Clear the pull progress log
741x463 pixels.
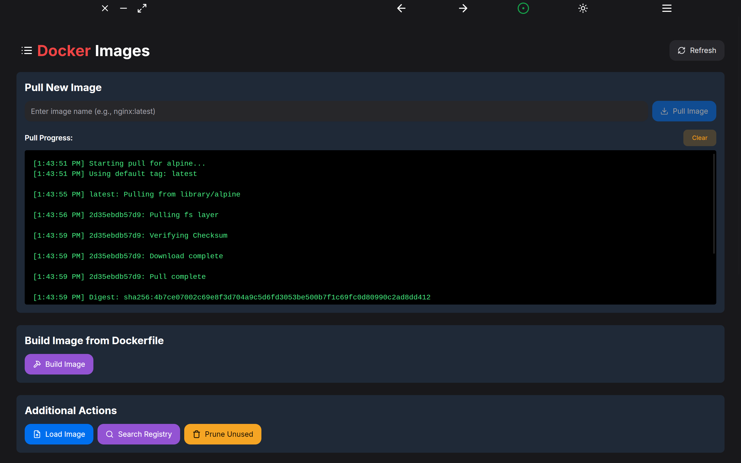(699, 138)
